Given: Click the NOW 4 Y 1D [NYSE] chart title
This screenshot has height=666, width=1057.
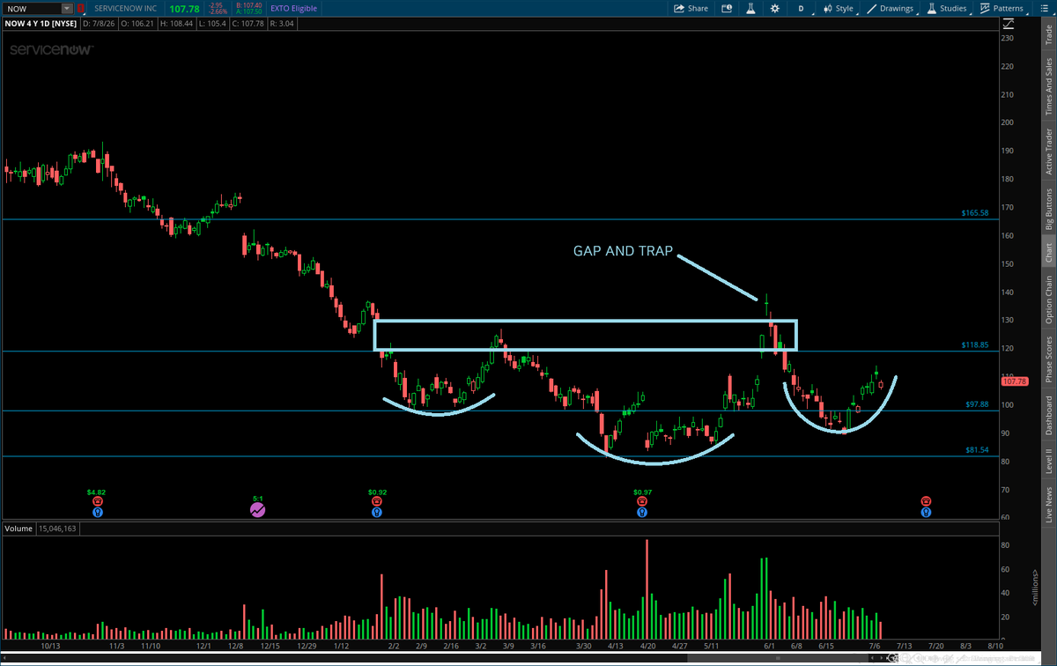Looking at the screenshot, I should point(41,25).
